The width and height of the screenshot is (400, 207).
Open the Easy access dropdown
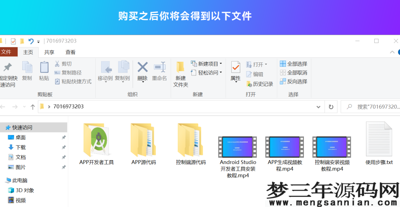click(x=206, y=73)
